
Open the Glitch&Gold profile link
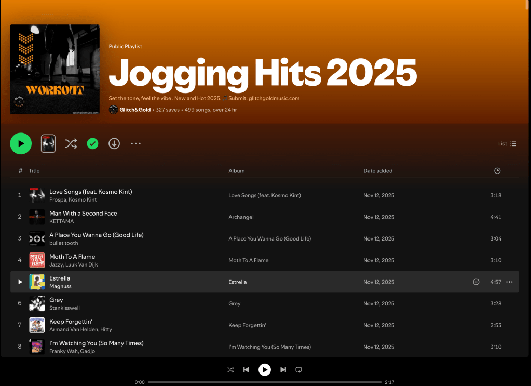[135, 110]
